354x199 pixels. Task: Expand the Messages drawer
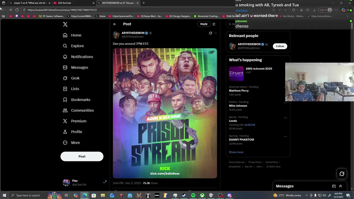coord(340,186)
